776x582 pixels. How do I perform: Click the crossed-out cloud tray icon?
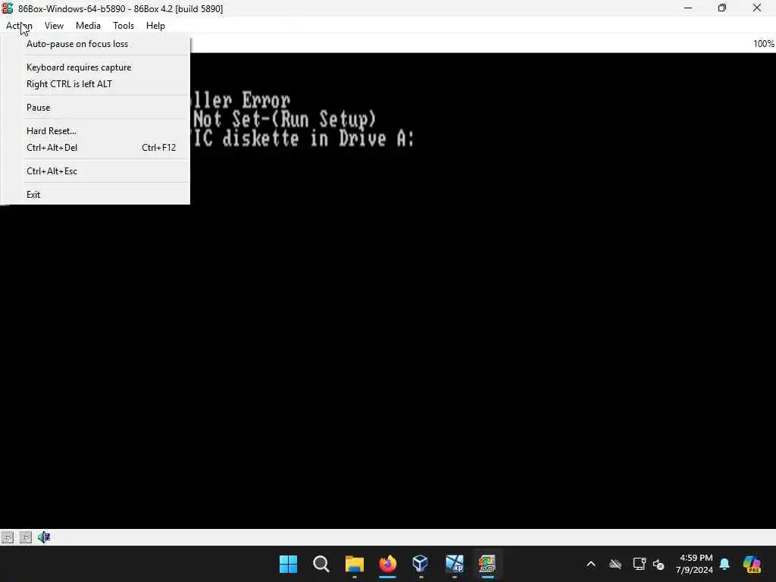[615, 564]
